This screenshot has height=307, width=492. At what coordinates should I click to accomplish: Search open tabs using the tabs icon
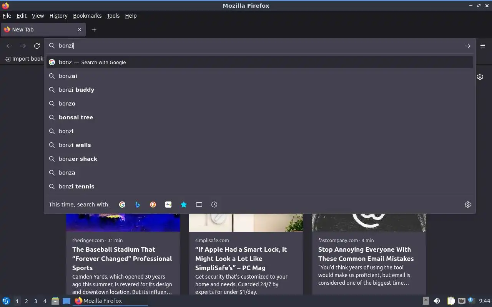click(199, 205)
